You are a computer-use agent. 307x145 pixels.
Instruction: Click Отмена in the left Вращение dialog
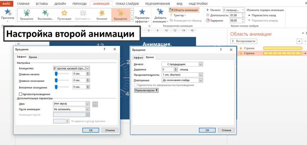click(110, 130)
